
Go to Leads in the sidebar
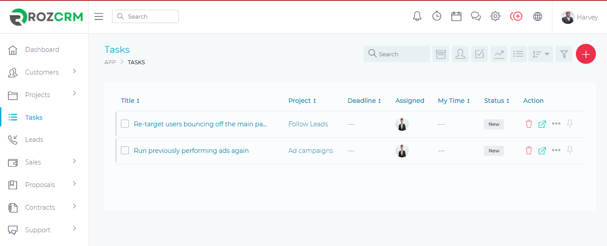(34, 140)
